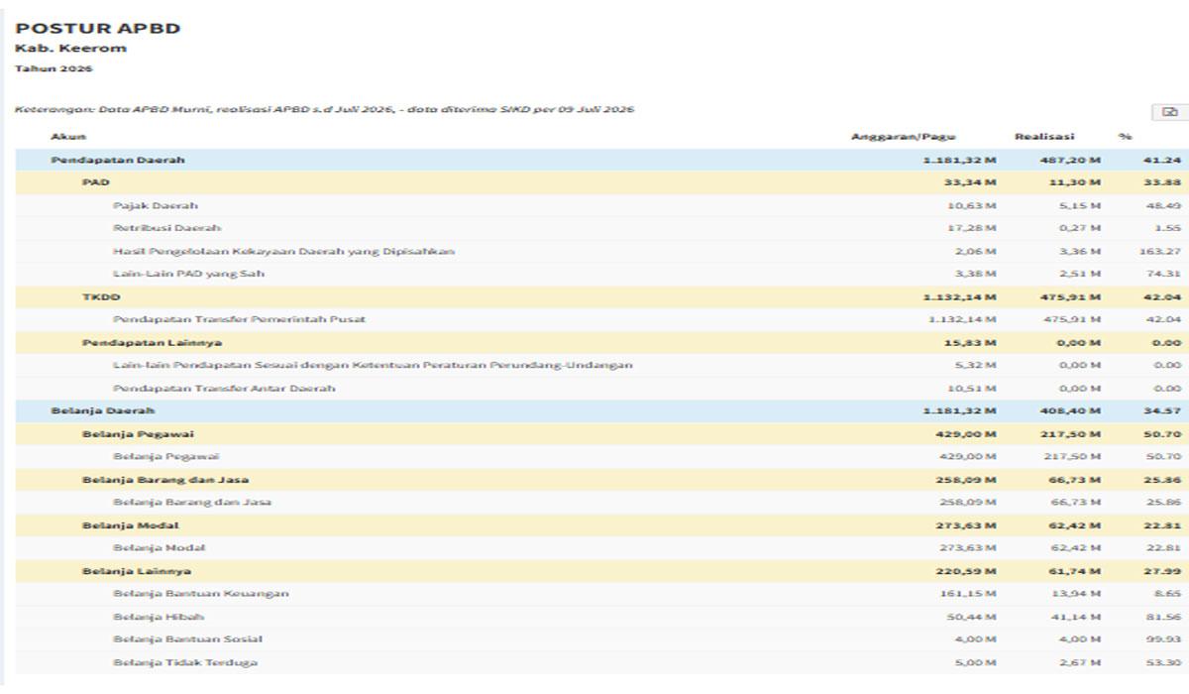This screenshot has width=1189, height=694.
Task: Click the export icon above the table
Action: pyautogui.click(x=1169, y=113)
